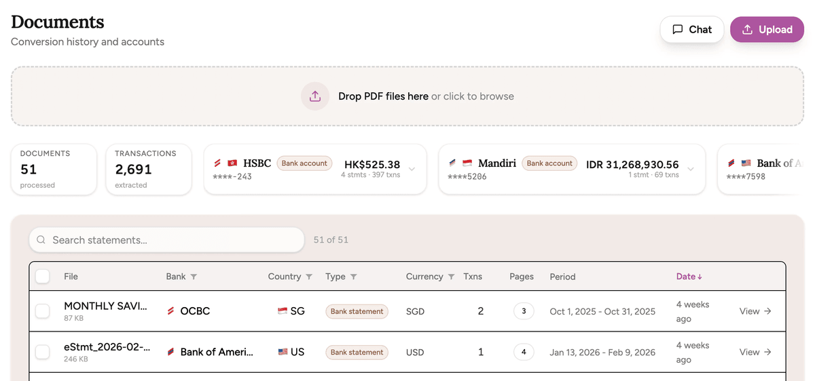
Task: Open View link for the OCBC statement
Action: (x=755, y=311)
